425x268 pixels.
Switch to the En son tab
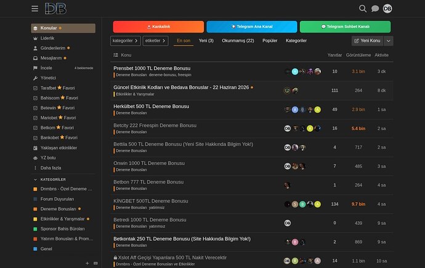tap(184, 41)
